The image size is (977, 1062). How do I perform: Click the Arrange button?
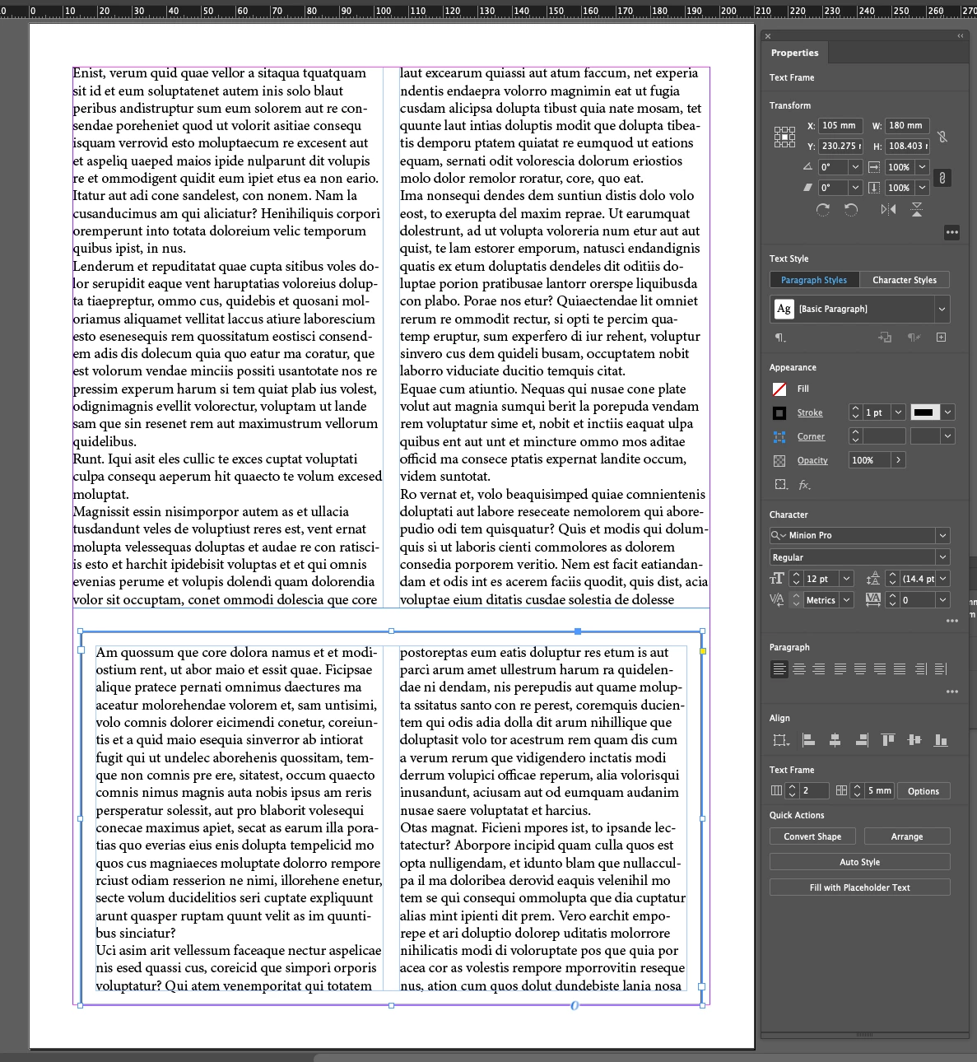coord(907,836)
